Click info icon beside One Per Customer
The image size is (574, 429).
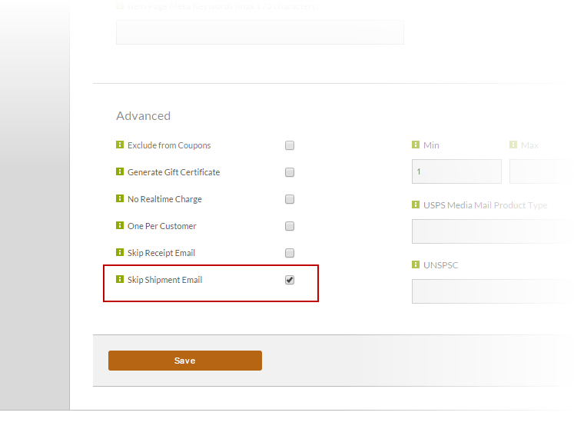point(120,225)
